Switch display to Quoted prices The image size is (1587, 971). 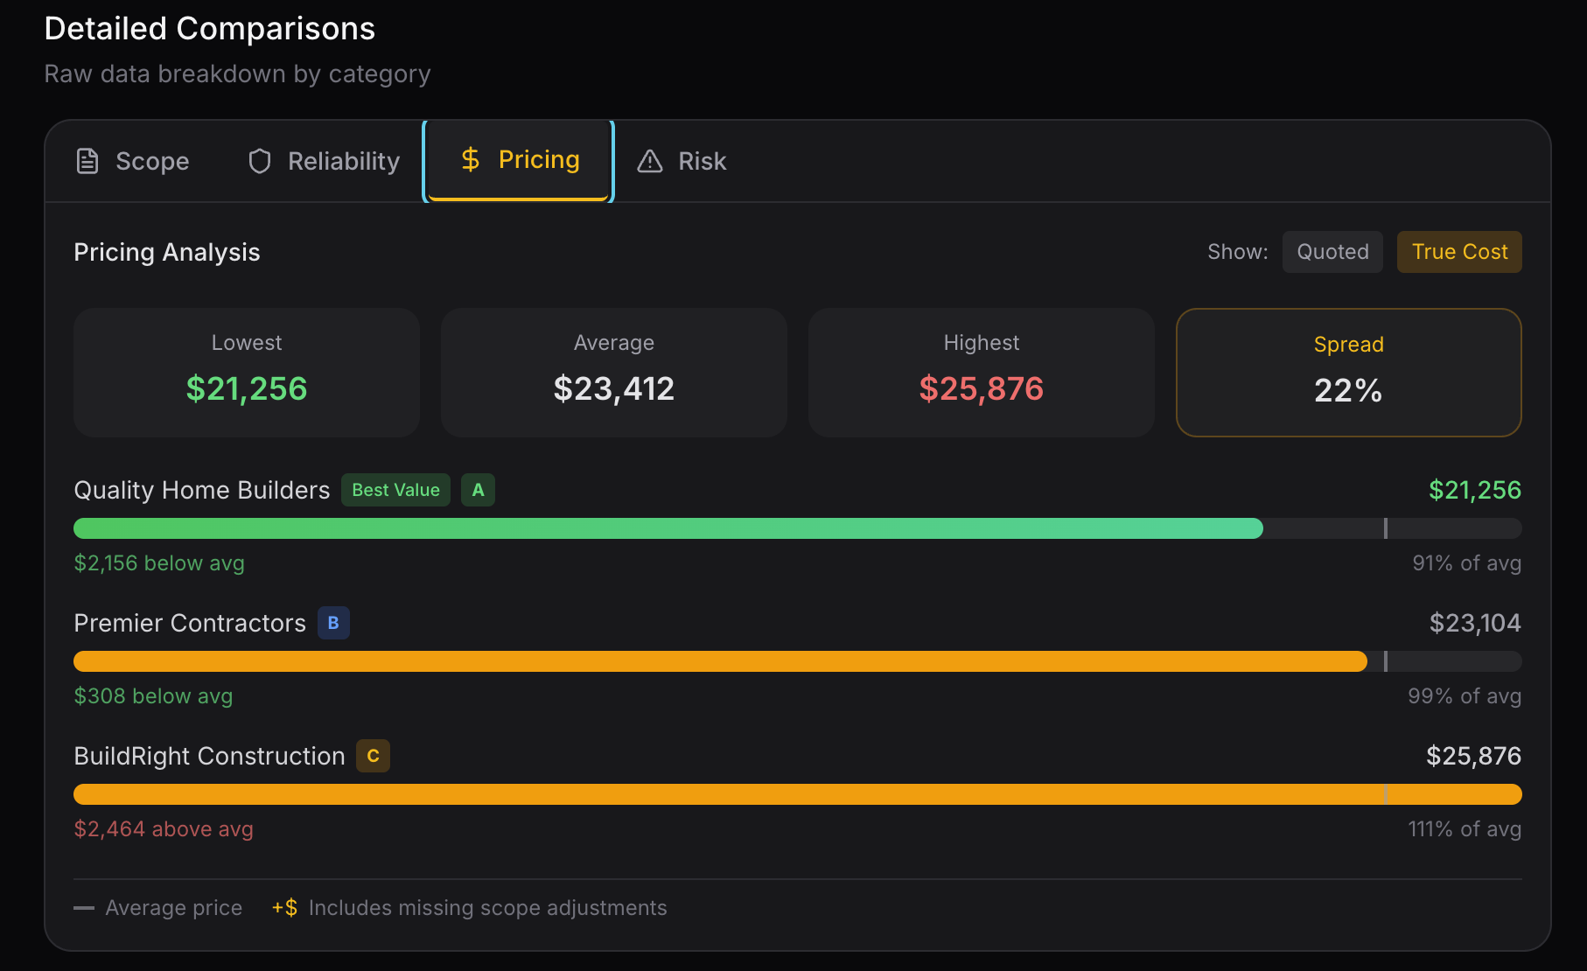[1332, 252]
